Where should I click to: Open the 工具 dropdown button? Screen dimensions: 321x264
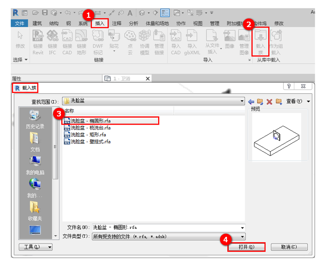(x=36, y=247)
